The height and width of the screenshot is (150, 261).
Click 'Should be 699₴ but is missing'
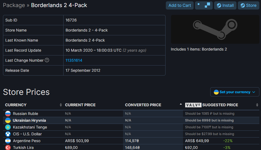(x=209, y=120)
